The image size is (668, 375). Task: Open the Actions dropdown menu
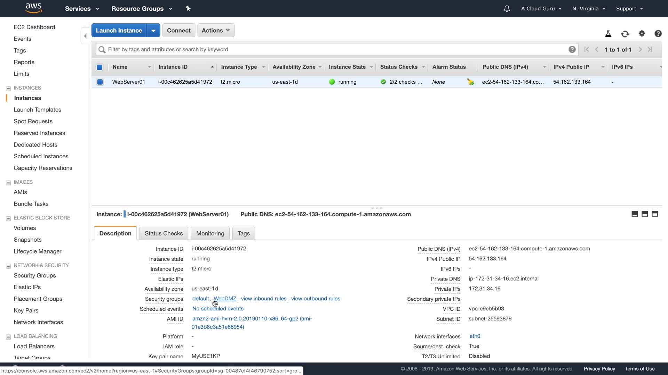[x=216, y=30]
